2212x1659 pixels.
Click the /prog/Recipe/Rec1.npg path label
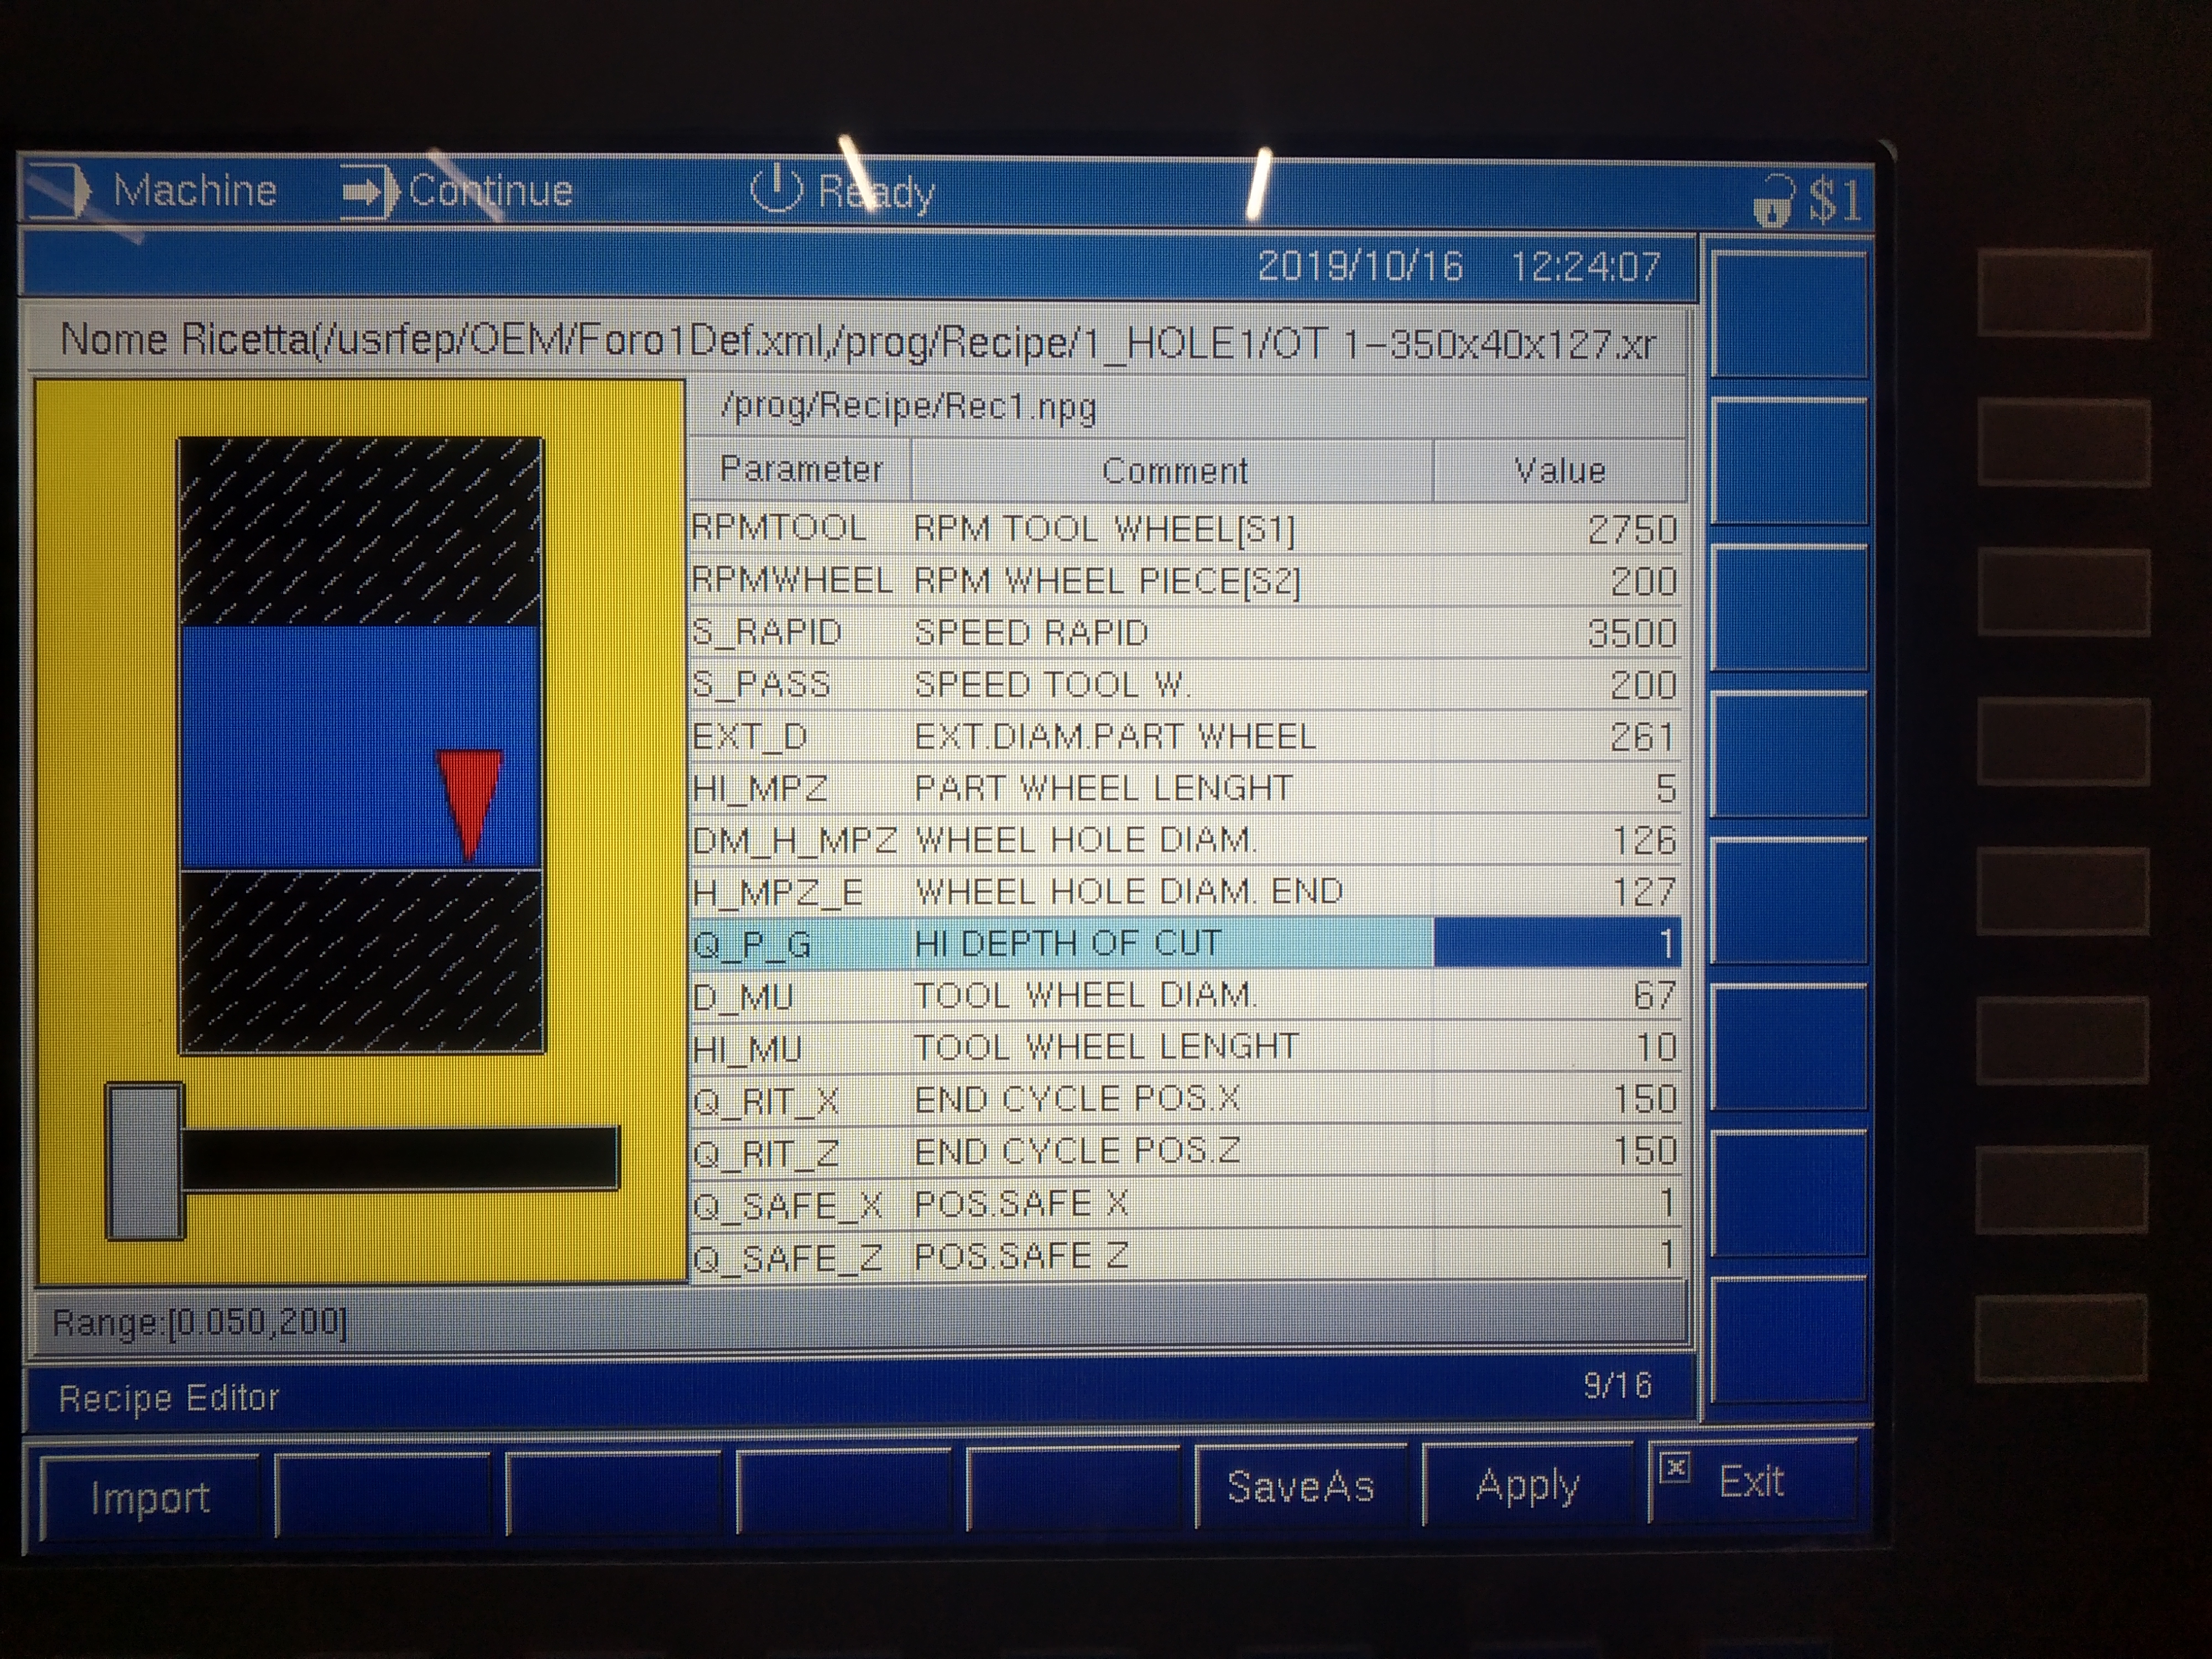point(909,407)
